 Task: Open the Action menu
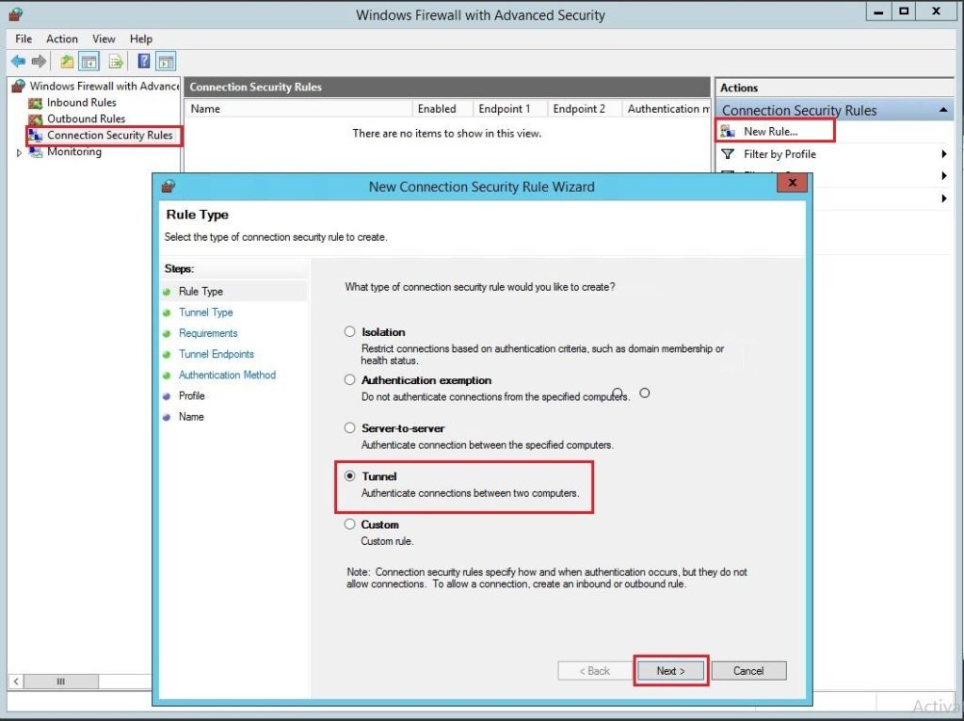click(x=62, y=39)
